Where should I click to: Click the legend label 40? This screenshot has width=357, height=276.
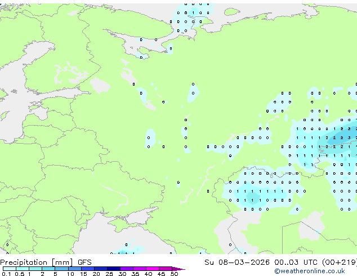(148, 274)
